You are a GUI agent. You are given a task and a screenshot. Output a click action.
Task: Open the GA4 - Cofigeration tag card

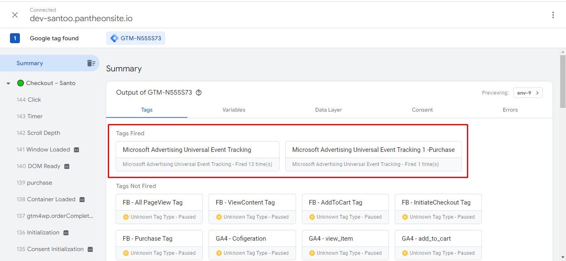252,245
